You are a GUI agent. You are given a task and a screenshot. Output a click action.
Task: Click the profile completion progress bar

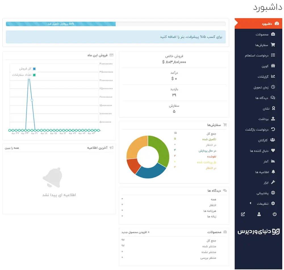(x=116, y=24)
